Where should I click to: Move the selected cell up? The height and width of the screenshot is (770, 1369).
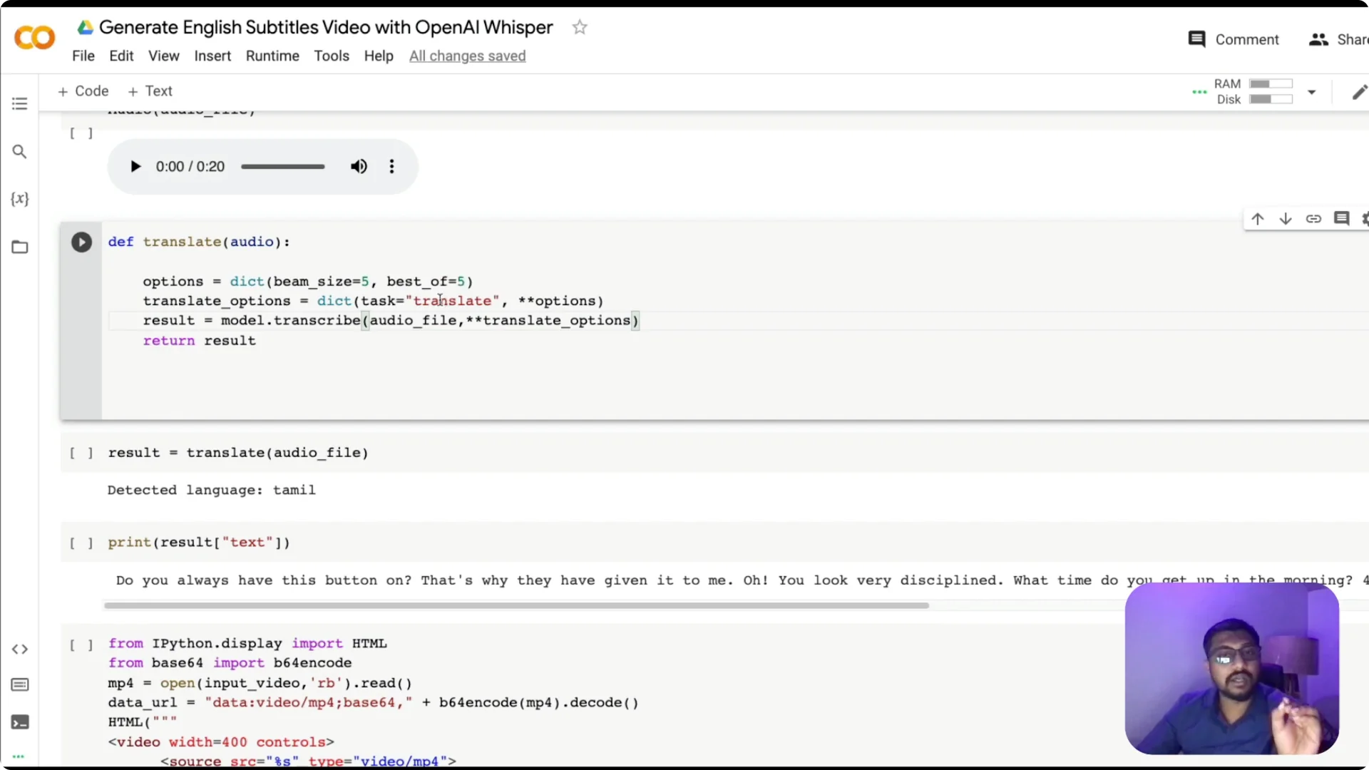click(x=1257, y=219)
